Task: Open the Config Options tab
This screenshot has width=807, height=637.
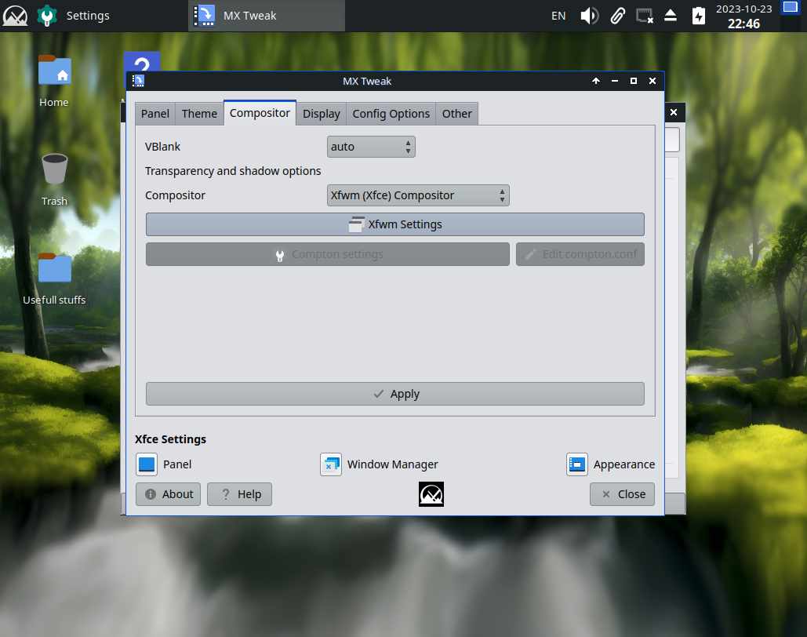Action: [x=391, y=114]
